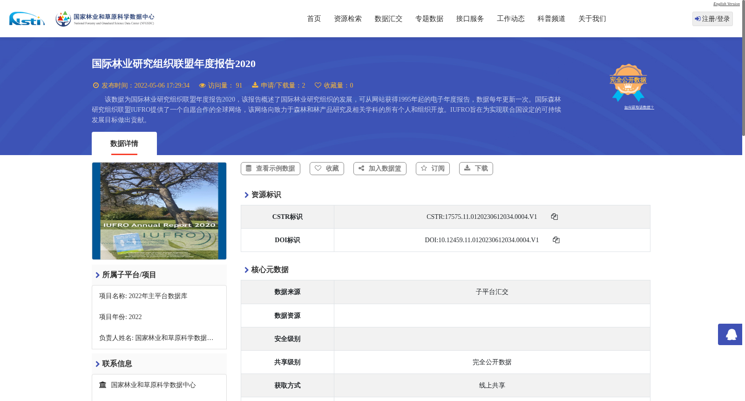Open the QQ customer service widget
This screenshot has height=401, width=745.
(730, 334)
